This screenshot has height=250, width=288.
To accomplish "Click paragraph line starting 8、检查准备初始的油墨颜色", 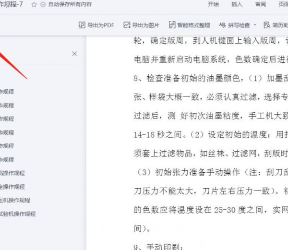I will coord(211,78).
